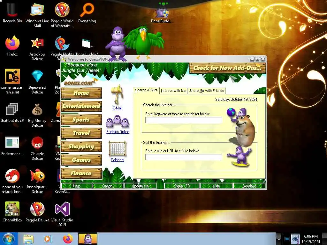The height and width of the screenshot is (245, 327).
Task: Focus the site or URL input field
Action: [x=184, y=157]
